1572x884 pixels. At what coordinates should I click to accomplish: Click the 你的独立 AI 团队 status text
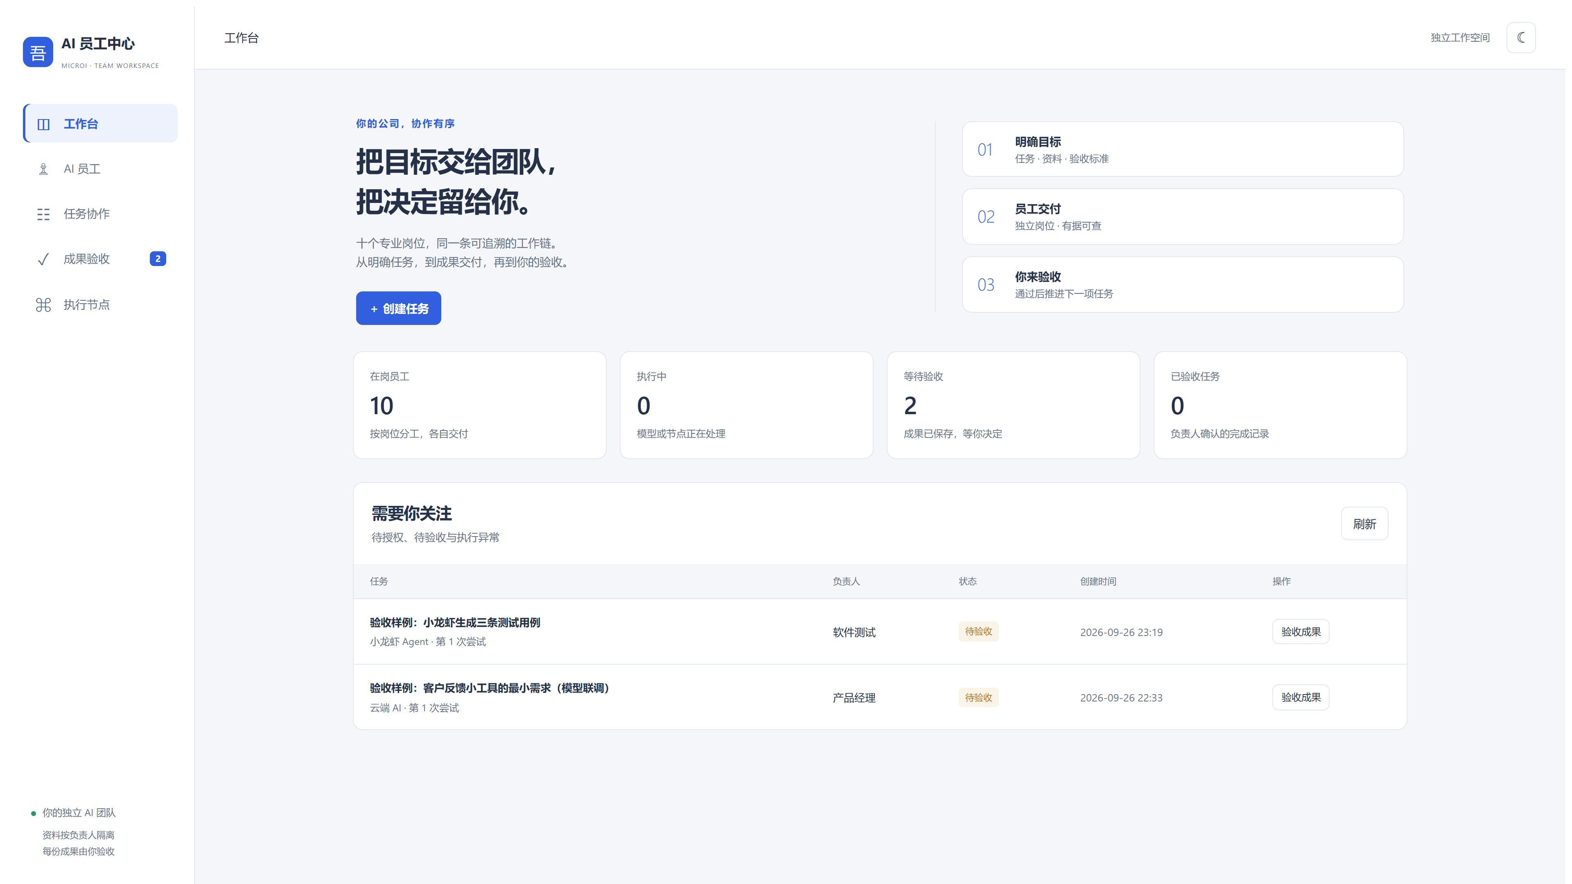point(79,813)
